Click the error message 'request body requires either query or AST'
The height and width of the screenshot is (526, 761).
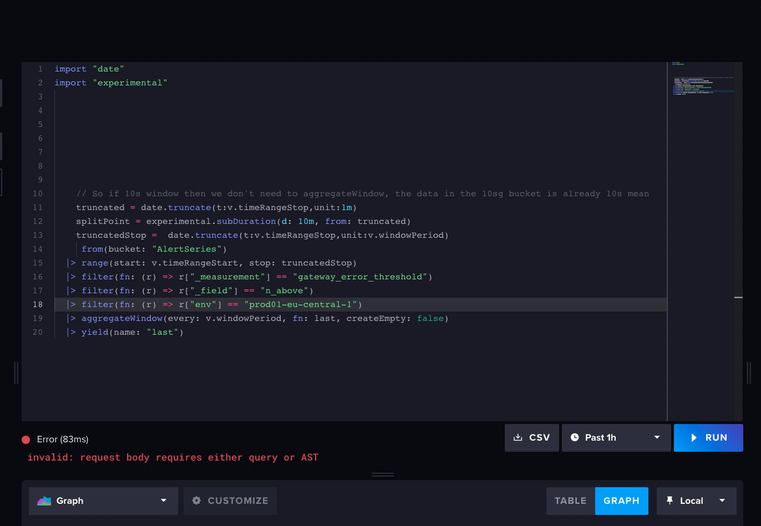pyautogui.click(x=173, y=457)
